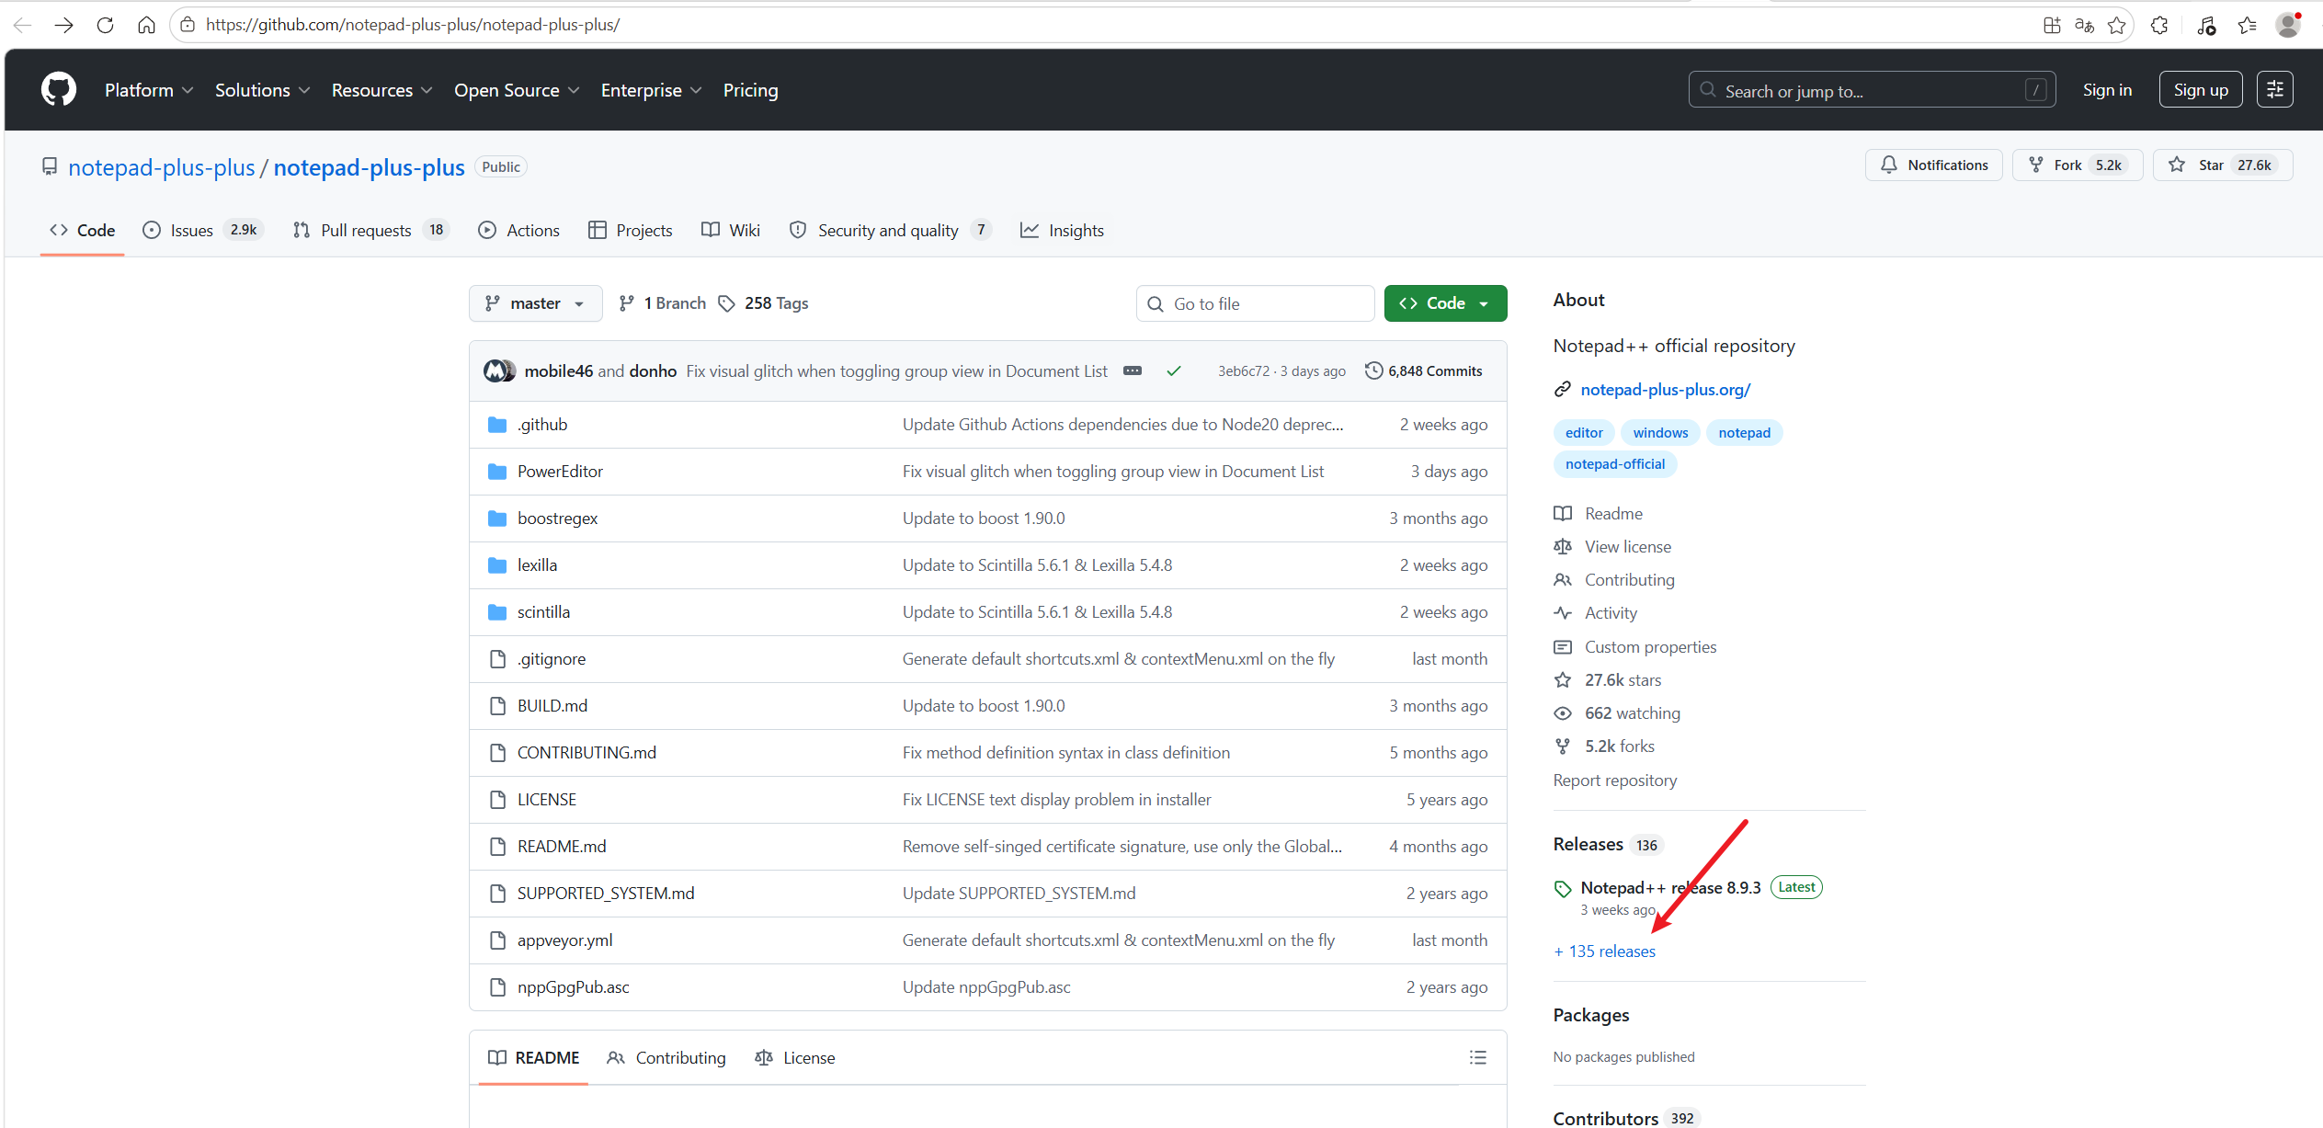Open the master branch dropdown
The width and height of the screenshot is (2323, 1128).
pyautogui.click(x=535, y=303)
